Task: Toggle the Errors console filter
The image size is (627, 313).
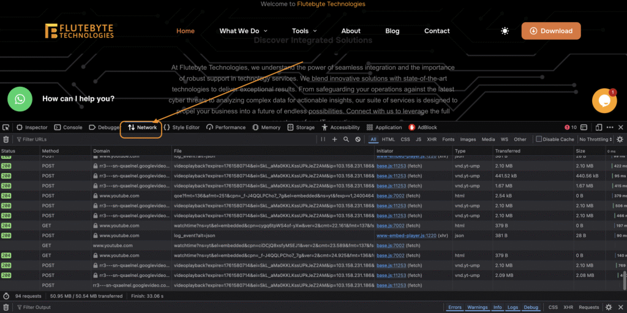Action: click(455, 307)
